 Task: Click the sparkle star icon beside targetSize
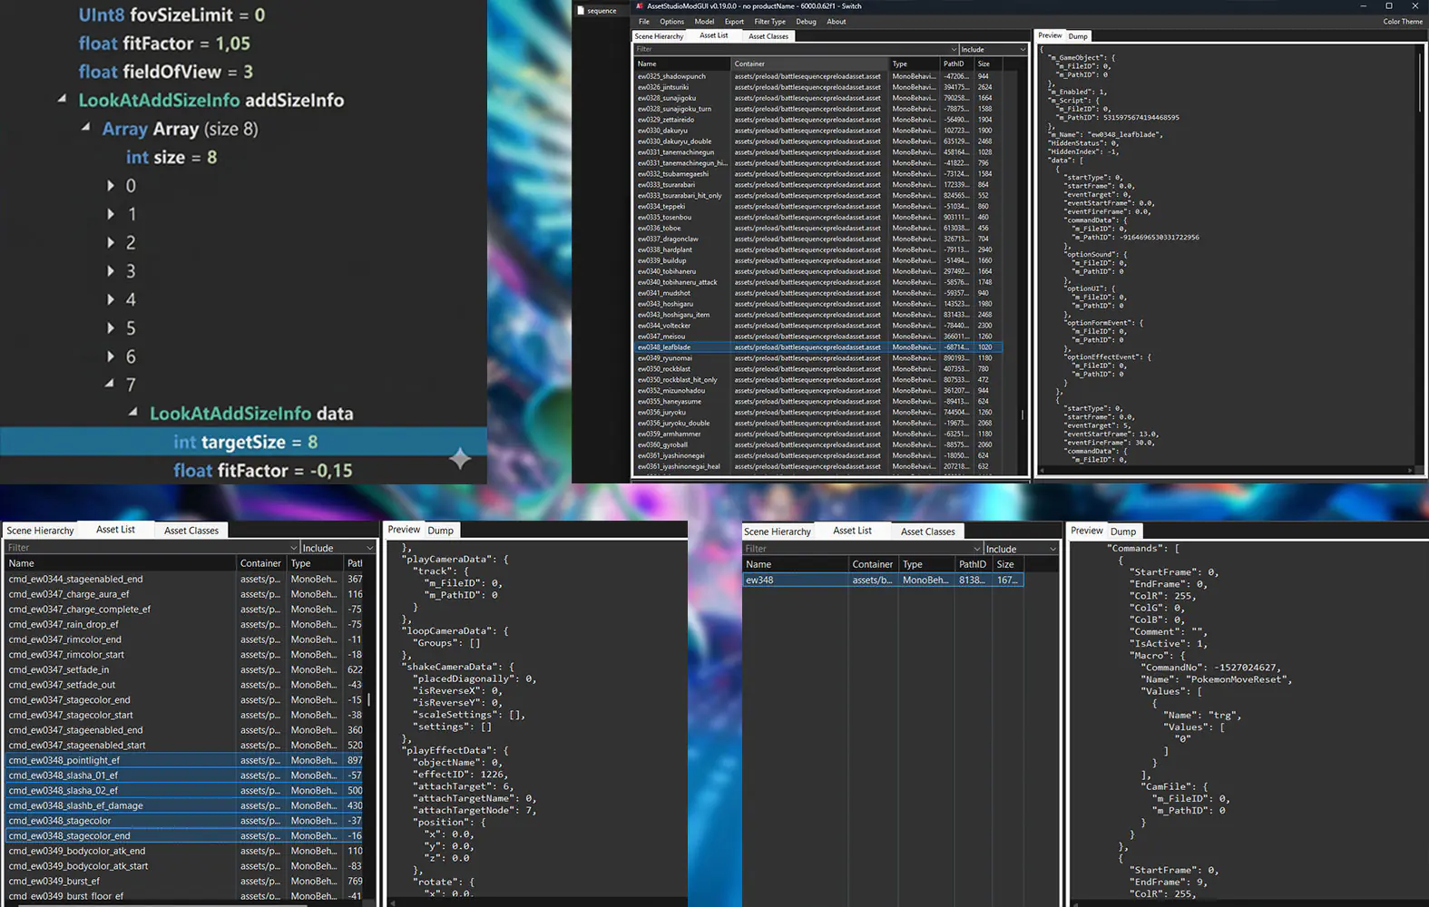[460, 459]
